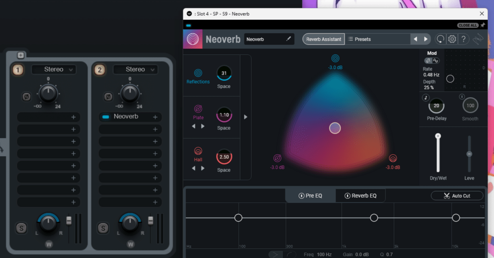Enable Solo on channel 1
Viewport: 494px width, 258px height.
[x=21, y=228]
